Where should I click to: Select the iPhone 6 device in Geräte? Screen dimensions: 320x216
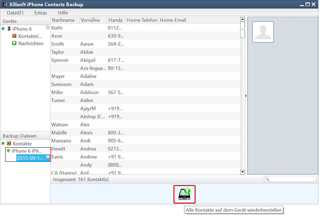(22, 29)
